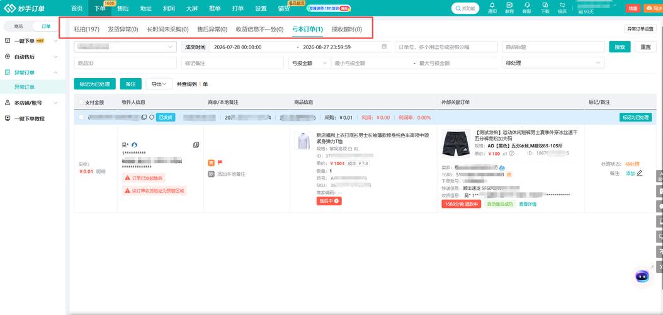
Task: Click the 一键下单 sidebar icon
Action: click(x=7, y=40)
